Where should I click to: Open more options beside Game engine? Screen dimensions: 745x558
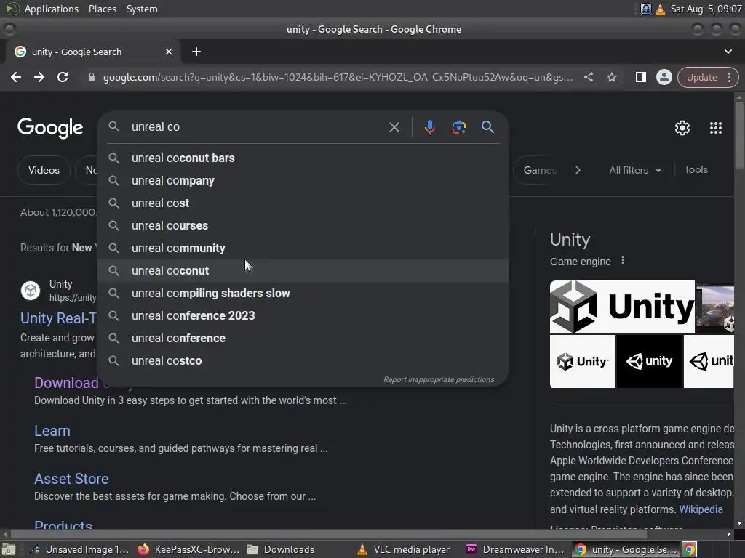click(x=623, y=261)
